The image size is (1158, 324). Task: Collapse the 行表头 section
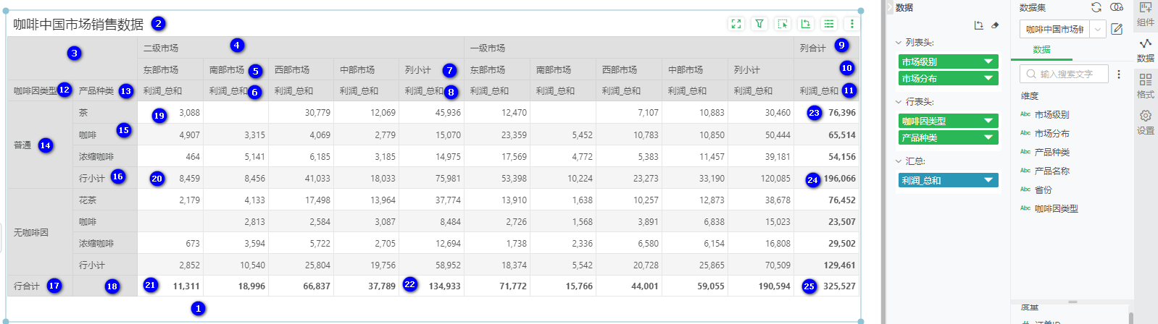(x=899, y=102)
